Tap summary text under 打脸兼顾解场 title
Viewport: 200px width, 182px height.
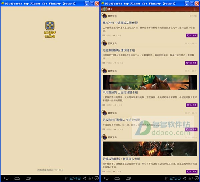click(148, 57)
